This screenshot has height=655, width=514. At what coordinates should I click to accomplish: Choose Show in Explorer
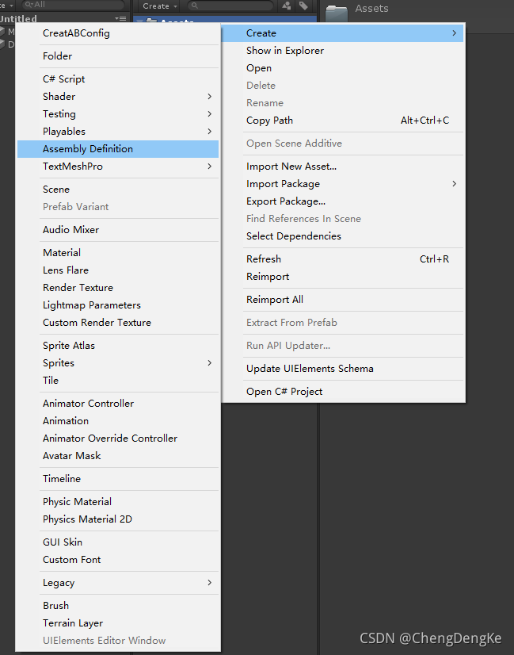pos(343,51)
